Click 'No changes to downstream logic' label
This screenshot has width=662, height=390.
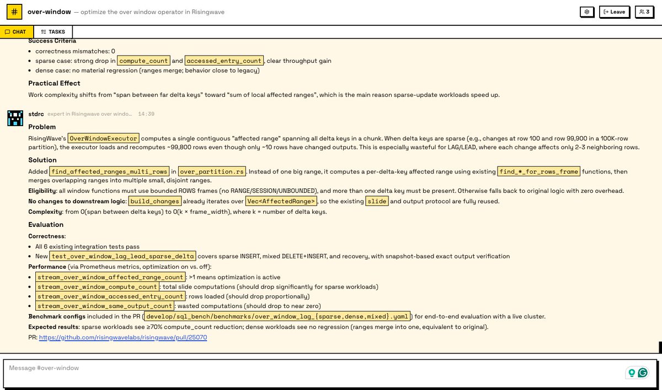click(x=77, y=201)
